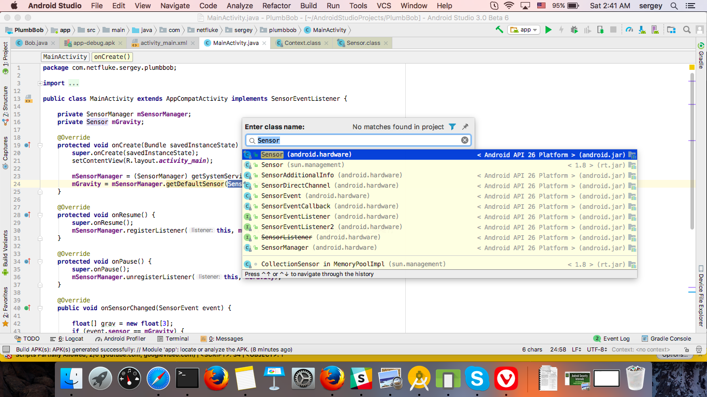Screen dimensions: 707x397
Task: Click the Debug app bug icon
Action: click(x=574, y=29)
